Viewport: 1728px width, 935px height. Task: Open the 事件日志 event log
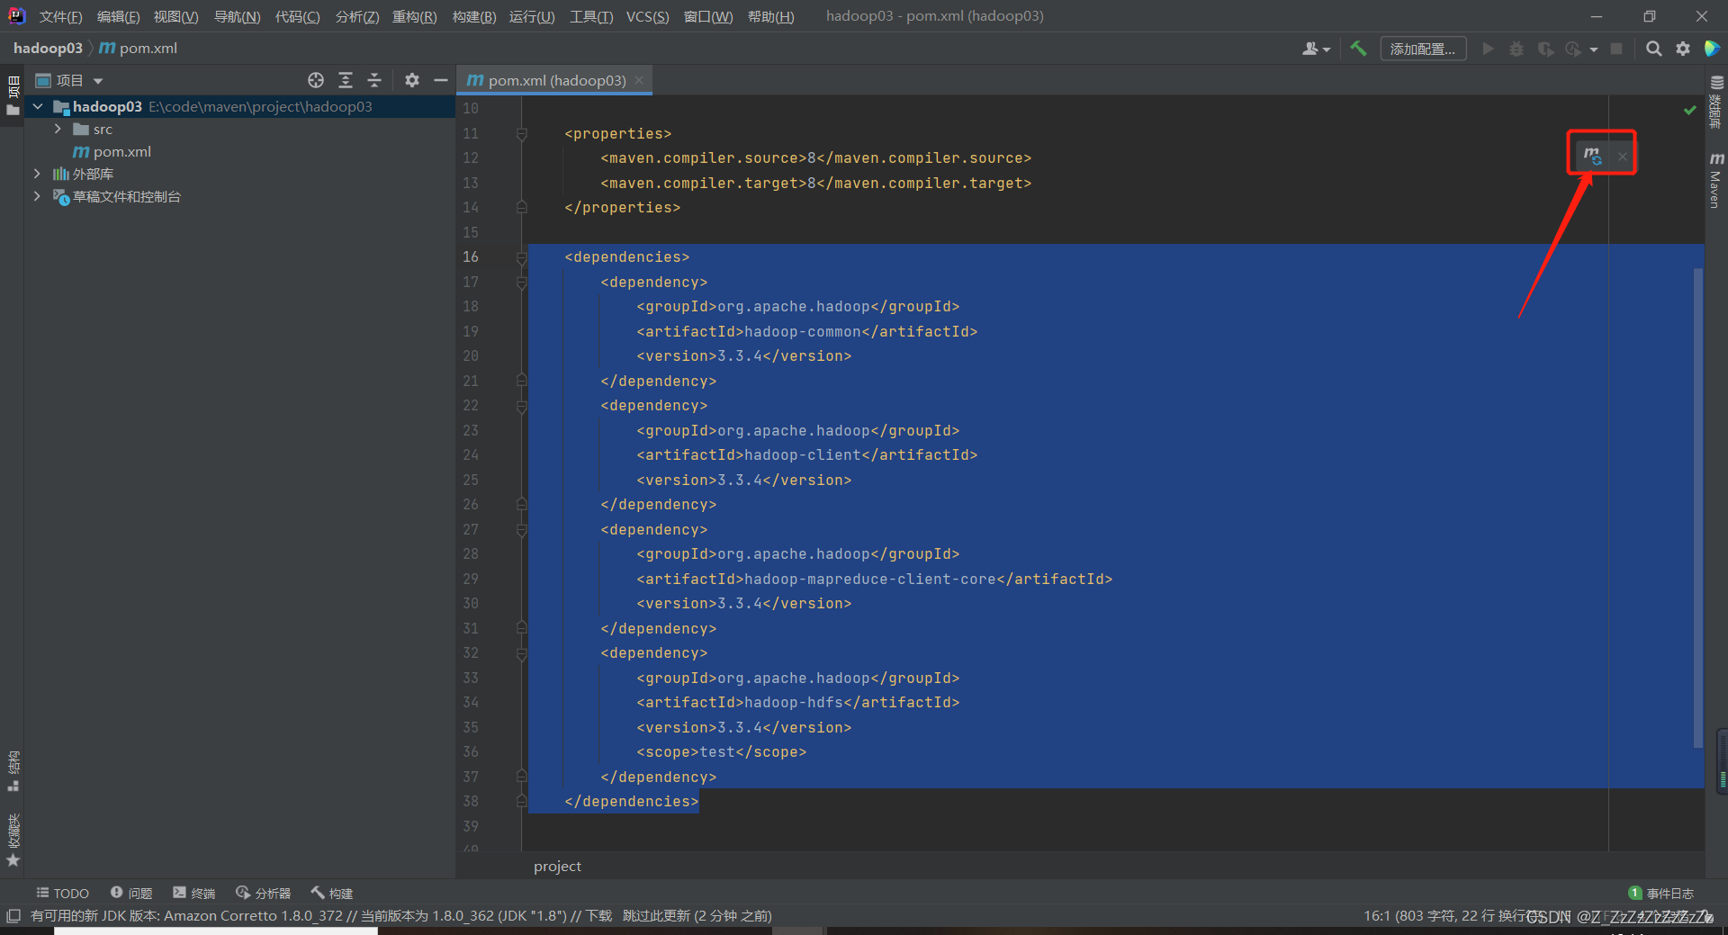(x=1661, y=893)
